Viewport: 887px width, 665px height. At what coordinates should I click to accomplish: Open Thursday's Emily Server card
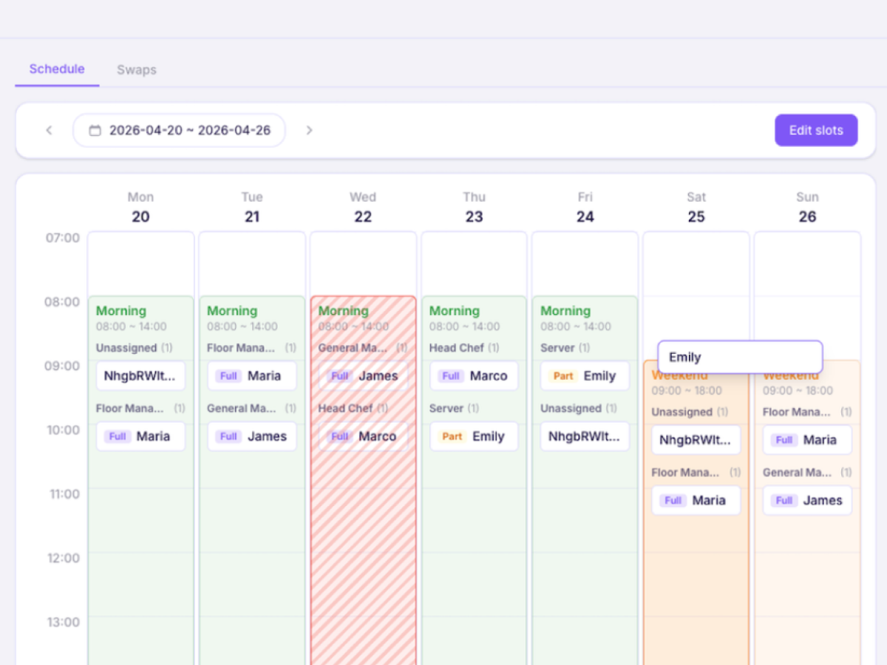coord(474,437)
